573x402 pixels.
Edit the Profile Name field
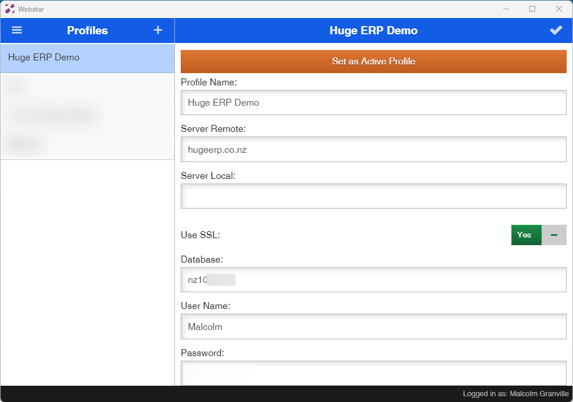click(x=374, y=103)
